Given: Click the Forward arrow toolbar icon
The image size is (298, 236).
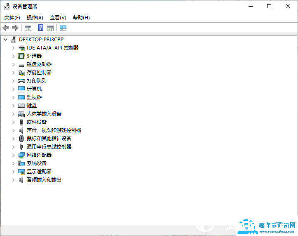Looking at the screenshot, I should (x=15, y=28).
